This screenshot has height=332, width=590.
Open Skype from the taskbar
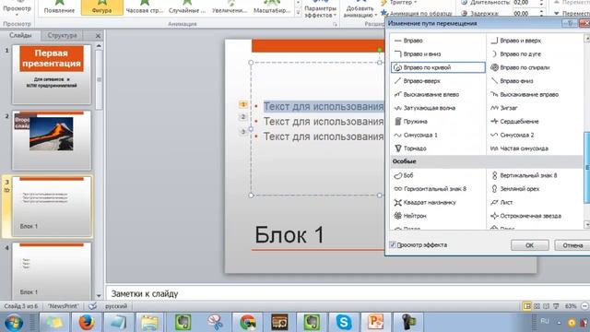[x=344, y=322]
